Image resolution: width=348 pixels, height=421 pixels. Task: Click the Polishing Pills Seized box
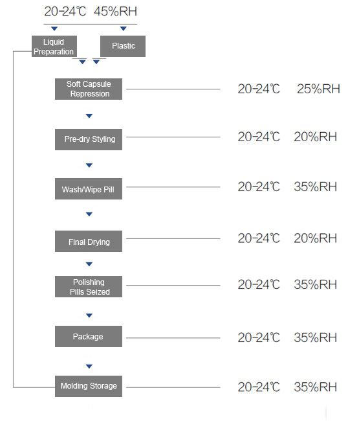pyautogui.click(x=89, y=286)
